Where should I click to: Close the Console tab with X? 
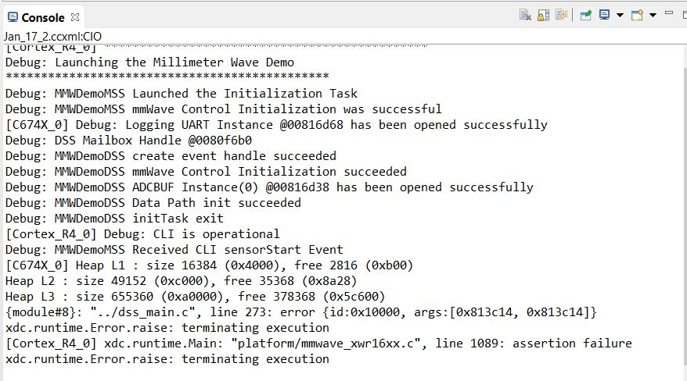tap(75, 17)
